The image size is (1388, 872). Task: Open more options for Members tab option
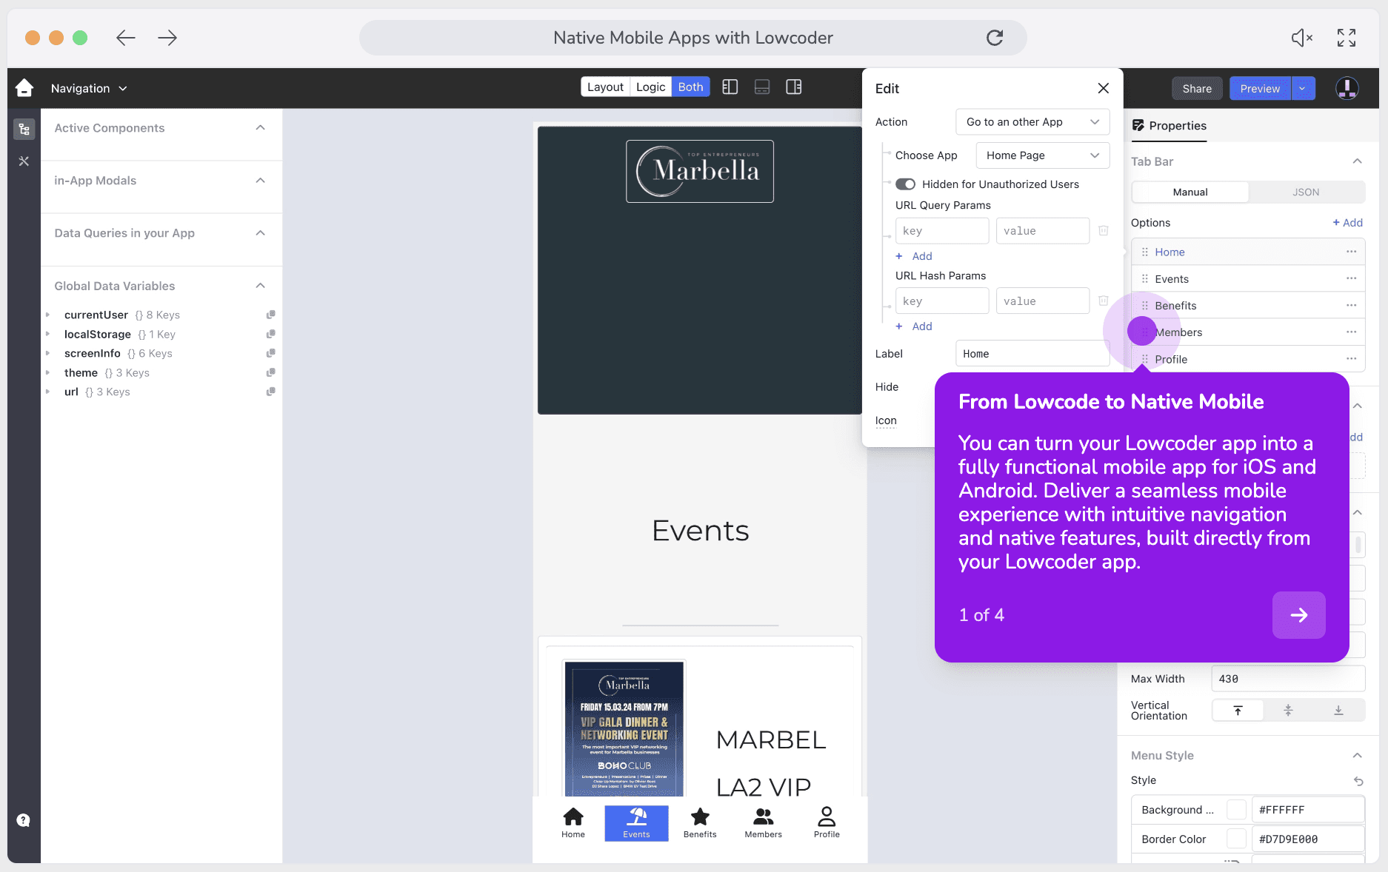[1352, 332]
